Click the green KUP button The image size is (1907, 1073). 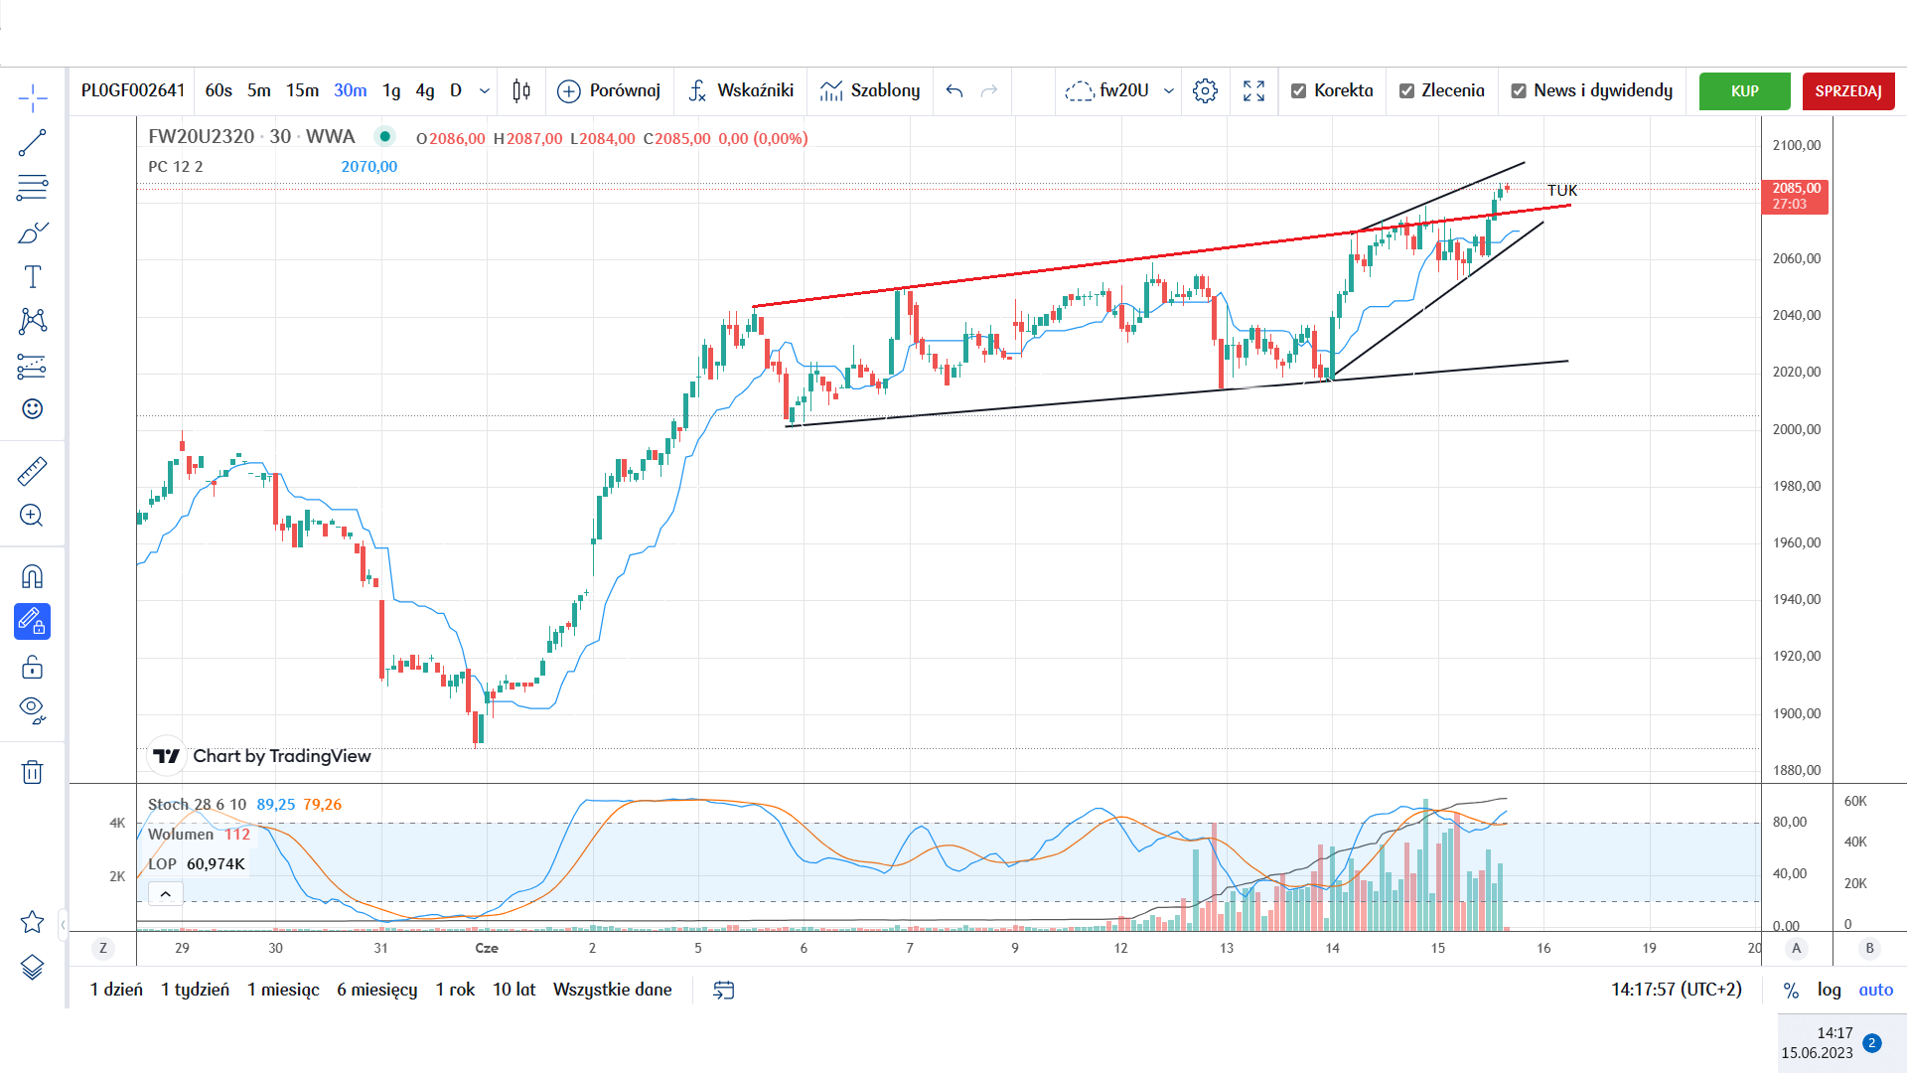pyautogui.click(x=1744, y=91)
